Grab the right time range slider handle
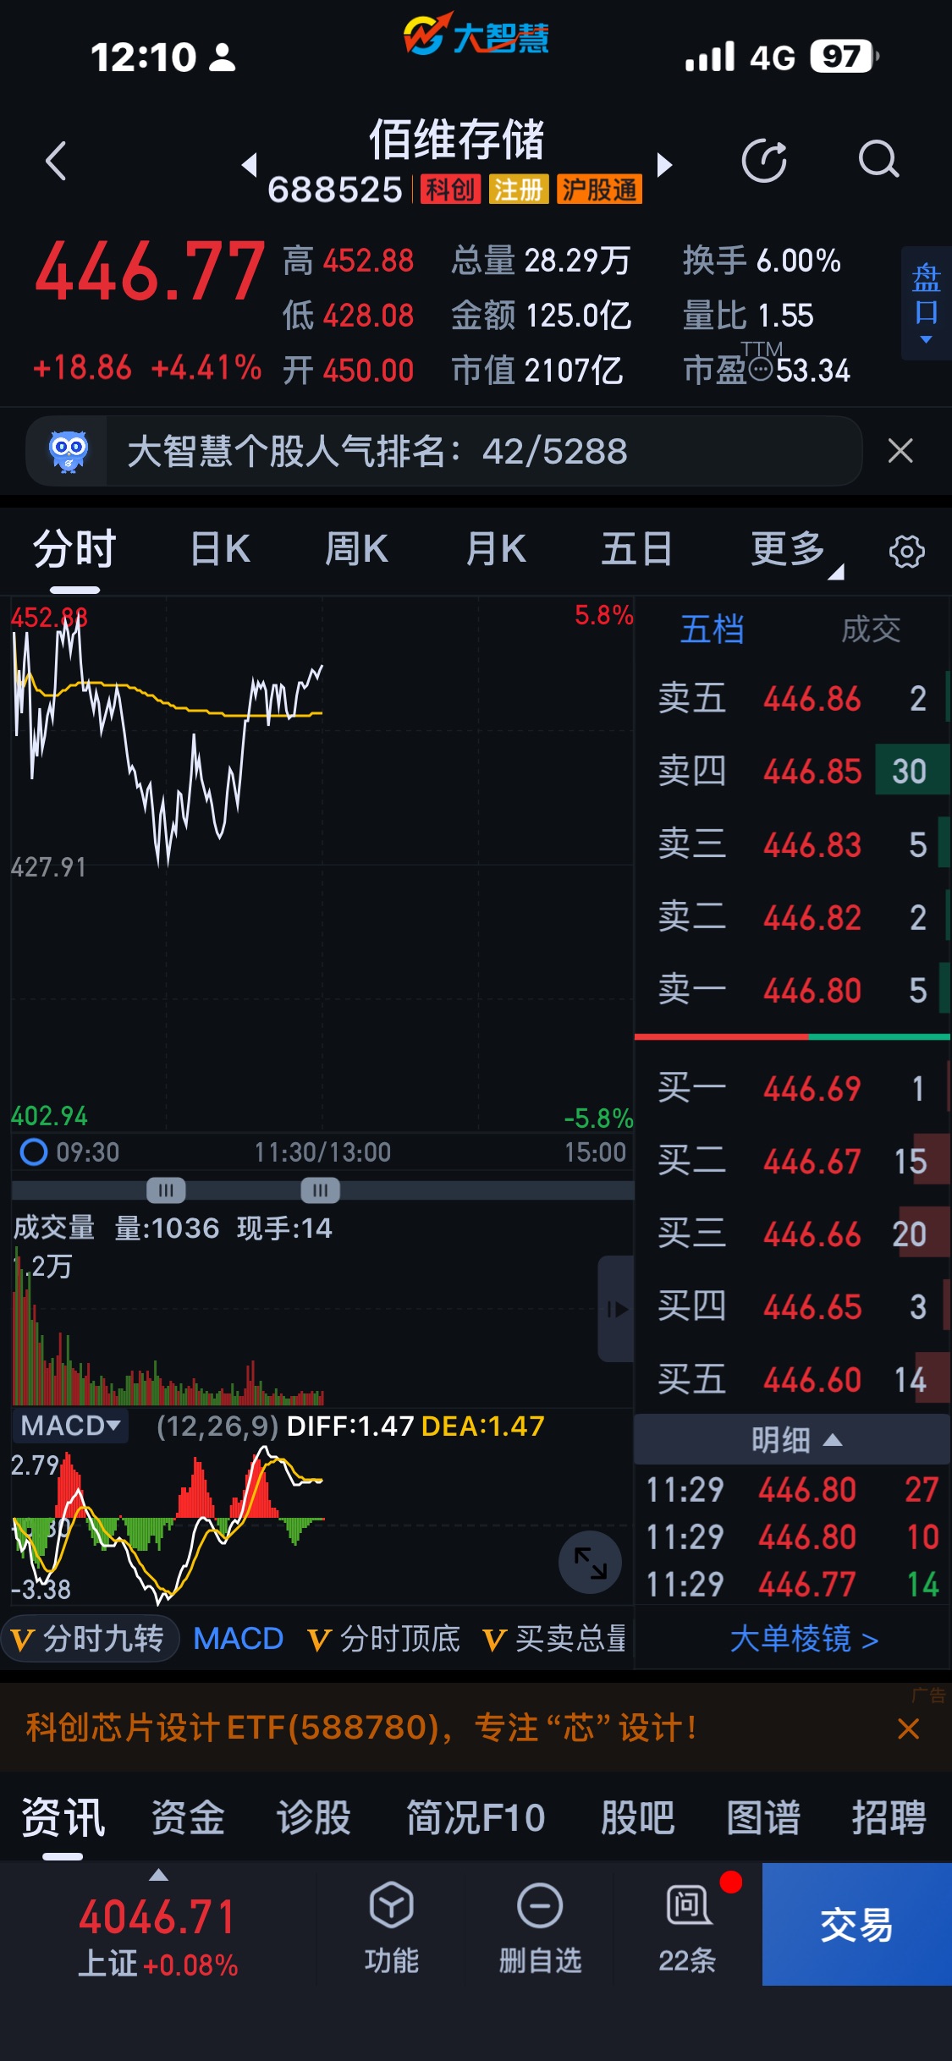The image size is (952, 2061). tap(320, 1190)
